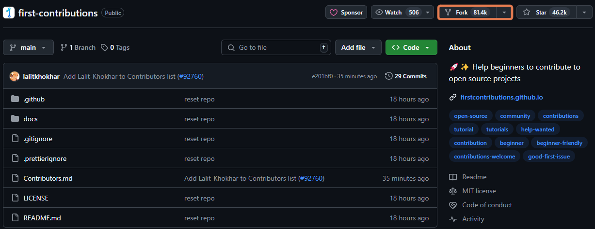
Task: Open the .prettierignore file
Action: (x=45, y=158)
